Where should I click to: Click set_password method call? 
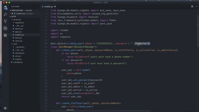tap(81, 80)
